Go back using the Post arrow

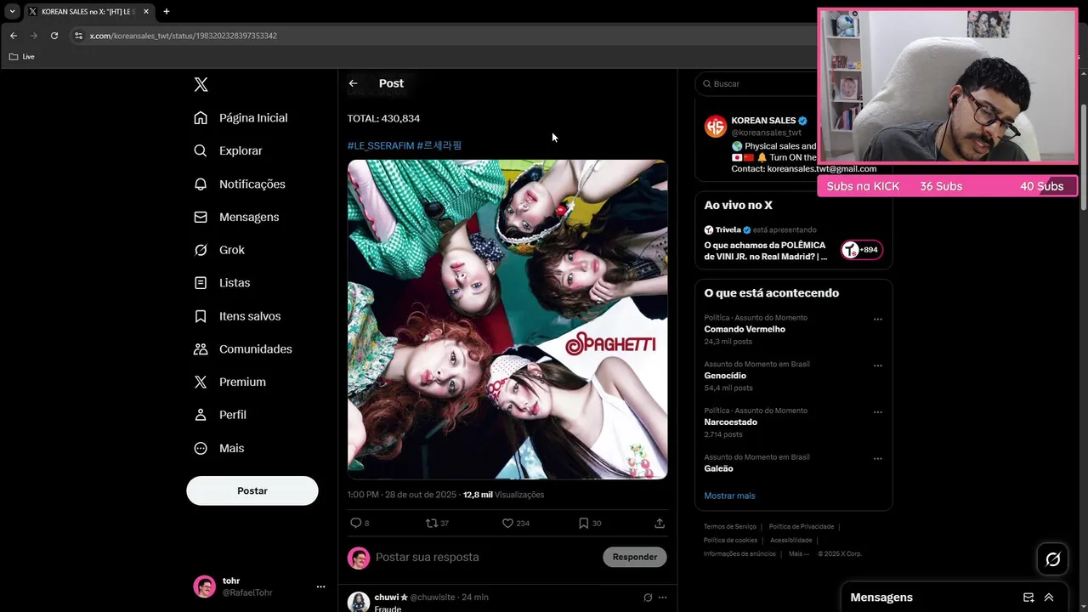(x=353, y=83)
